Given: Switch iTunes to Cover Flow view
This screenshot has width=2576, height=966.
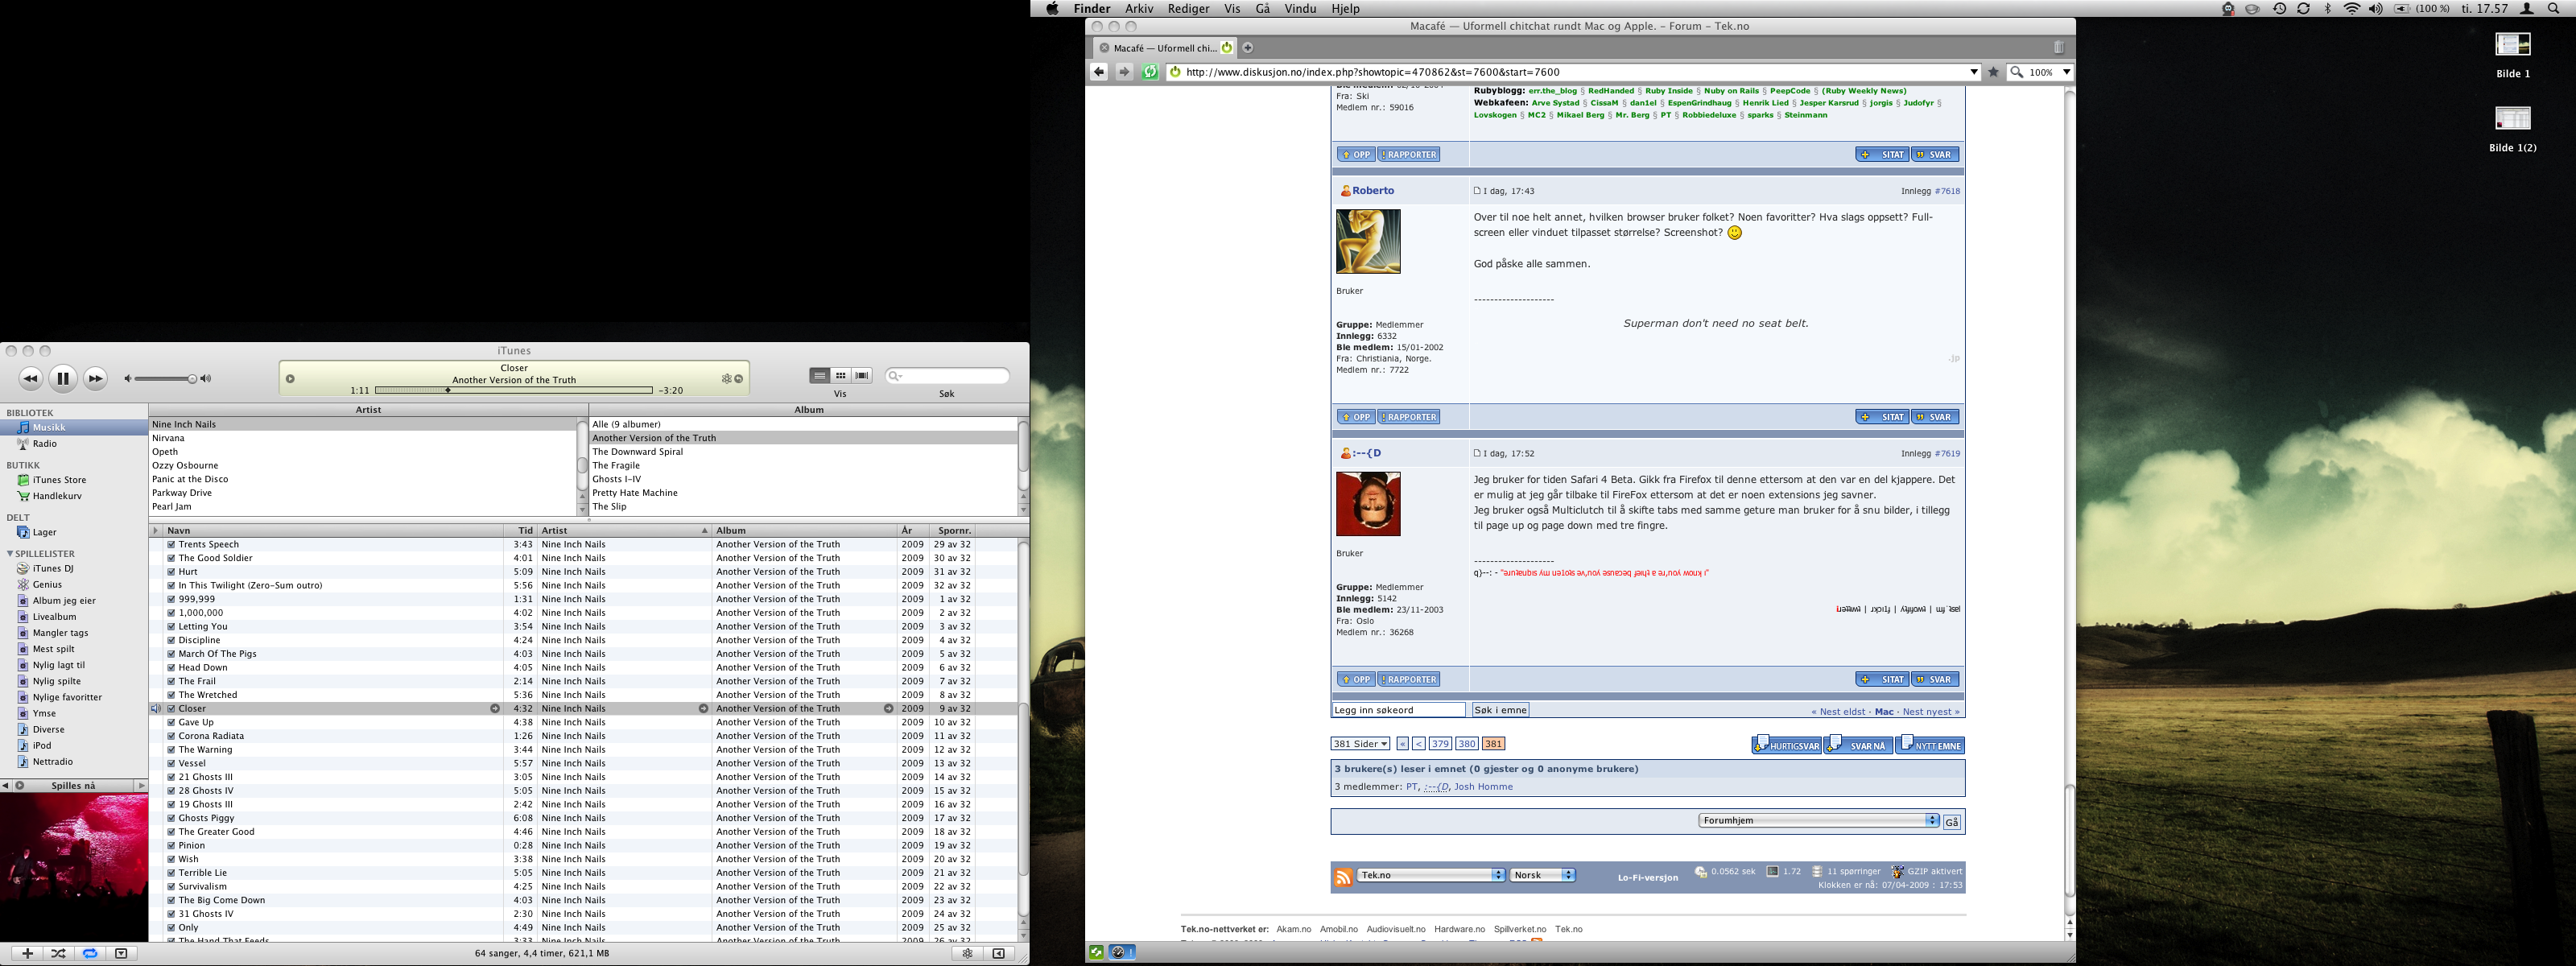Looking at the screenshot, I should 862,376.
